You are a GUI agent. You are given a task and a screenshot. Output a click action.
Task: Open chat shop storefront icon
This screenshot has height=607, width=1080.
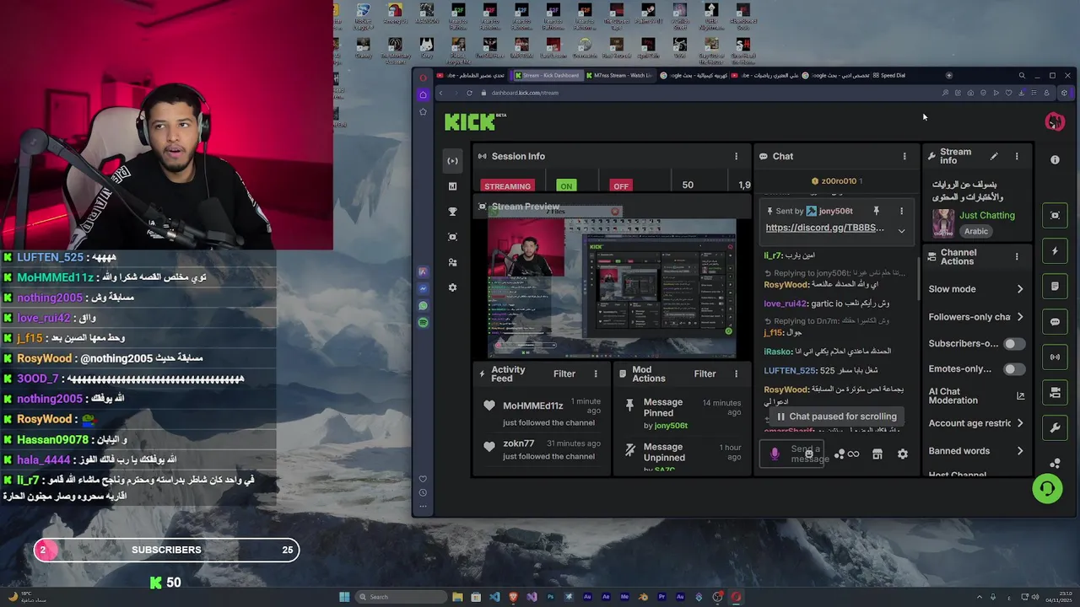877,454
